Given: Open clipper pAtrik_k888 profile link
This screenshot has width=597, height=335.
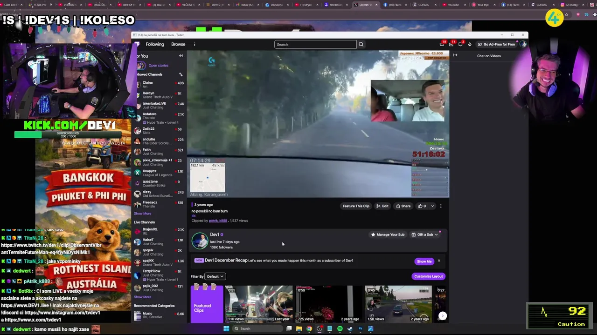Looking at the screenshot, I should (218, 221).
